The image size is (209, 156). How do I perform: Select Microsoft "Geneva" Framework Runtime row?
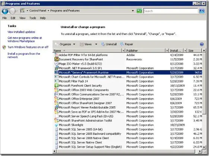point(128,72)
